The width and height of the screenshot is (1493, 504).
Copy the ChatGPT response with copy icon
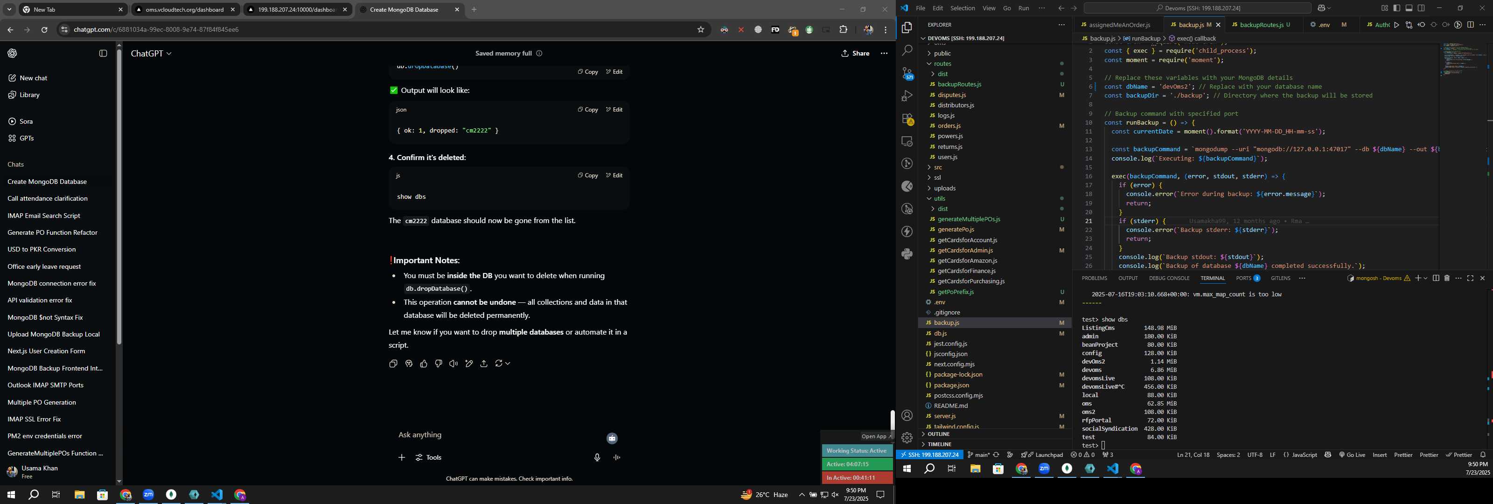393,364
